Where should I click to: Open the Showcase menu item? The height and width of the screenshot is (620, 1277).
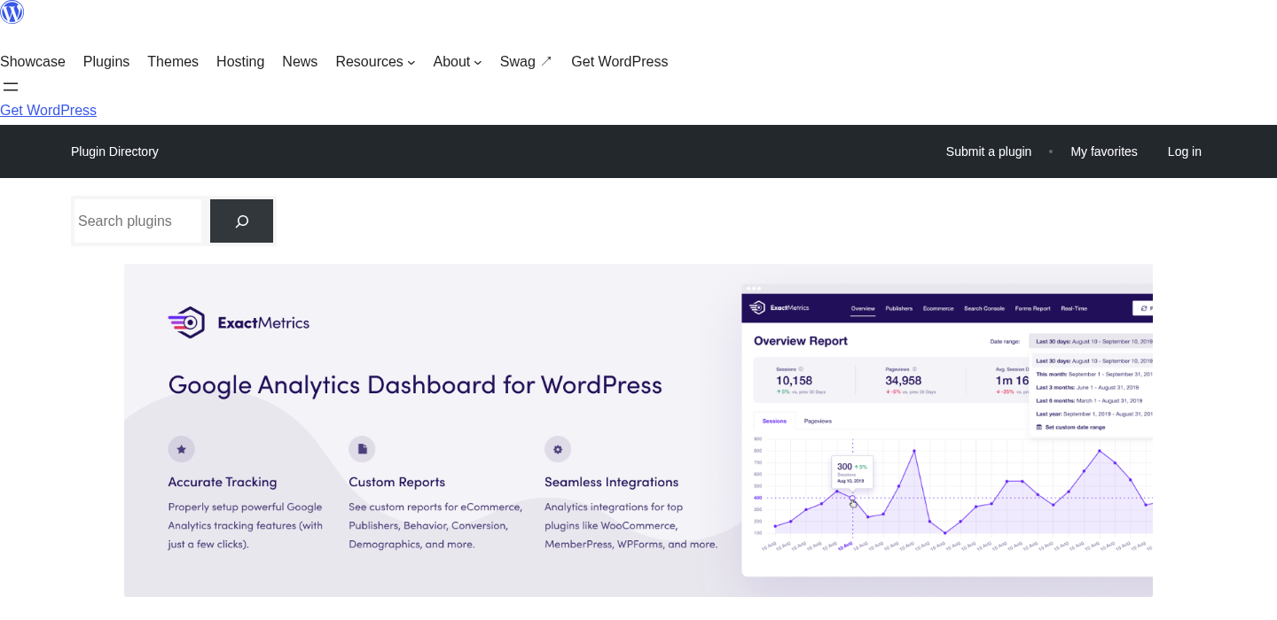33,62
